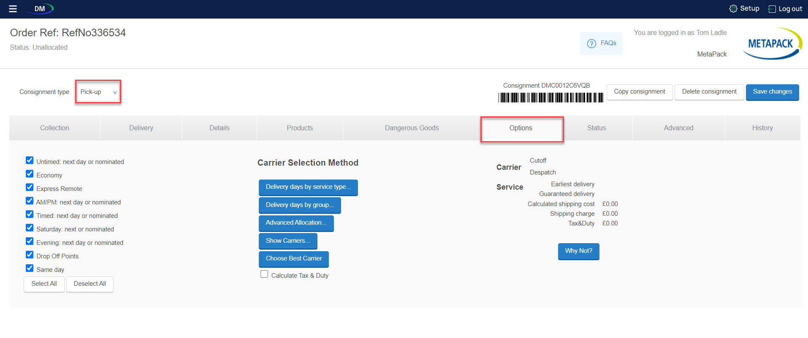
Task: Open FAQs with the question mark icon
Action: click(x=592, y=43)
